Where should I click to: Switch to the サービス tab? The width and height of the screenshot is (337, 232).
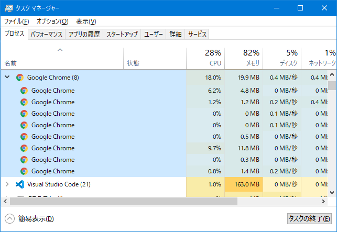(197, 35)
